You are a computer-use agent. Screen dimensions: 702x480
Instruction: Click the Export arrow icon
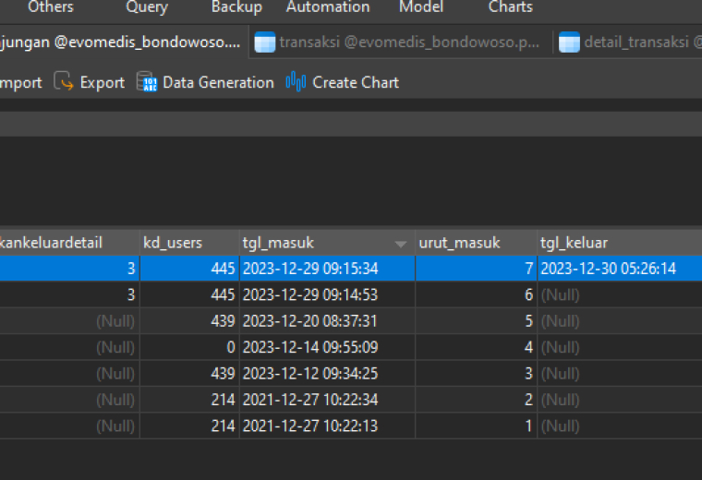[x=63, y=82]
